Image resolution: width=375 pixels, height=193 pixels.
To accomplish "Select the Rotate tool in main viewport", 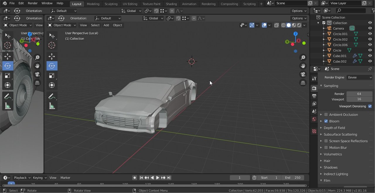I will (52, 66).
